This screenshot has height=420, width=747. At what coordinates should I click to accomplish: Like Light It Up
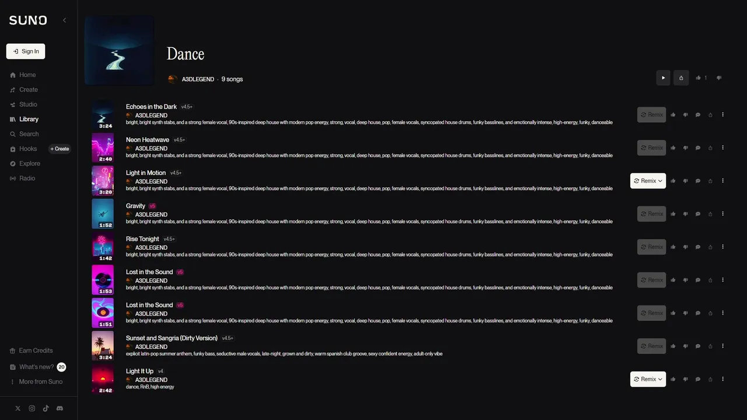pos(673,379)
